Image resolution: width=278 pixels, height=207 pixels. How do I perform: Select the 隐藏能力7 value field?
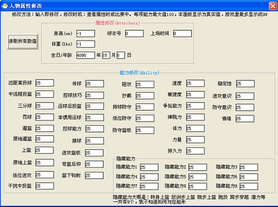(x=149, y=186)
